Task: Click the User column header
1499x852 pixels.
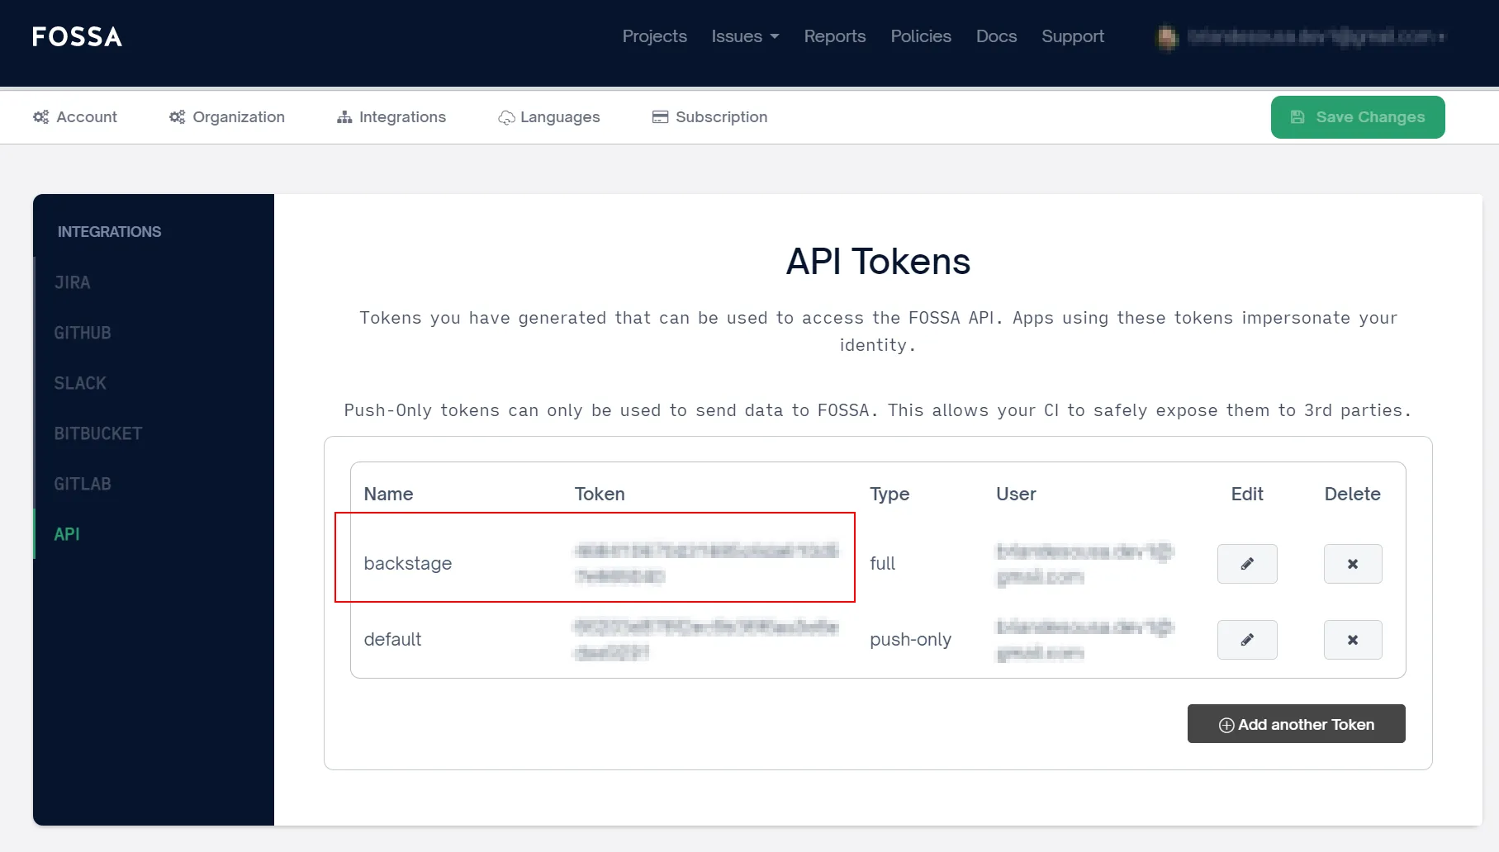Action: (1016, 494)
